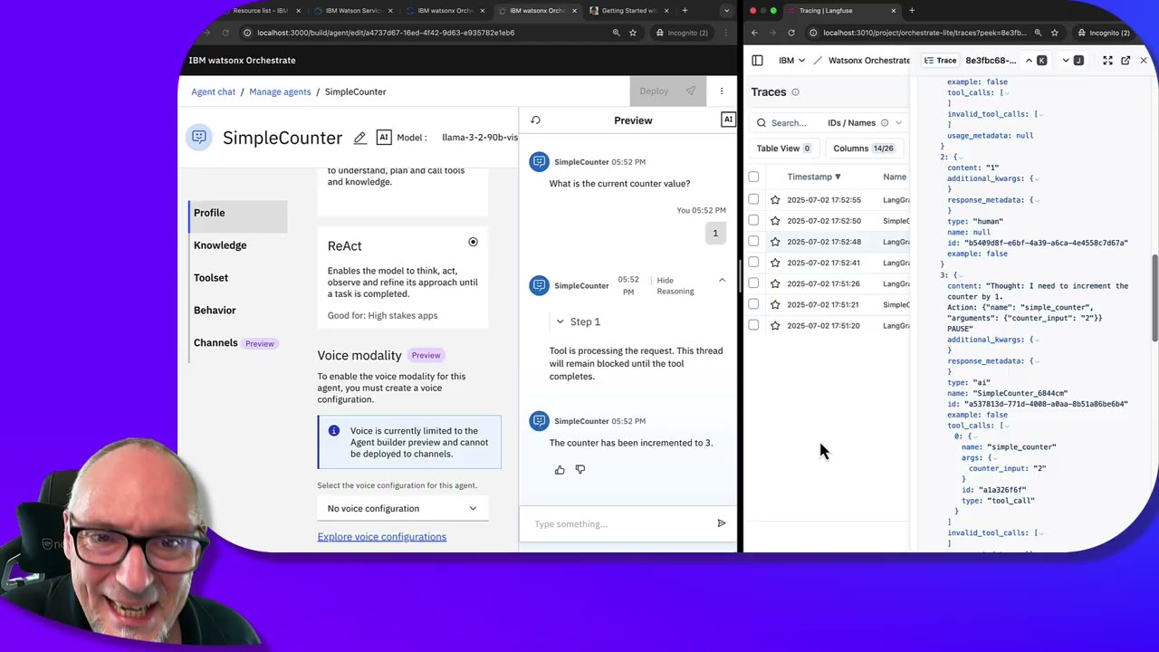Send the chat message with arrow icon
The width and height of the screenshot is (1159, 652).
click(721, 523)
